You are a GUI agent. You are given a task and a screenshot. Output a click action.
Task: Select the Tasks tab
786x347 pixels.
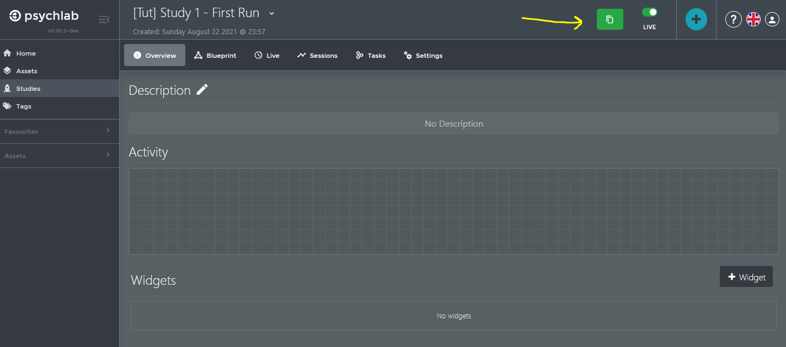tap(371, 56)
